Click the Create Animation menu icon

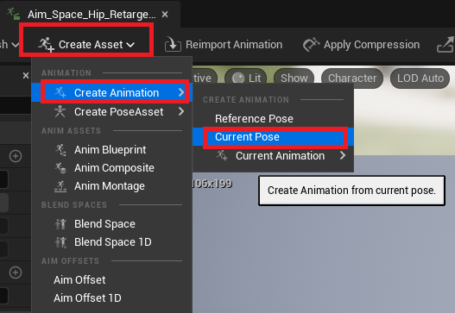tap(60, 92)
